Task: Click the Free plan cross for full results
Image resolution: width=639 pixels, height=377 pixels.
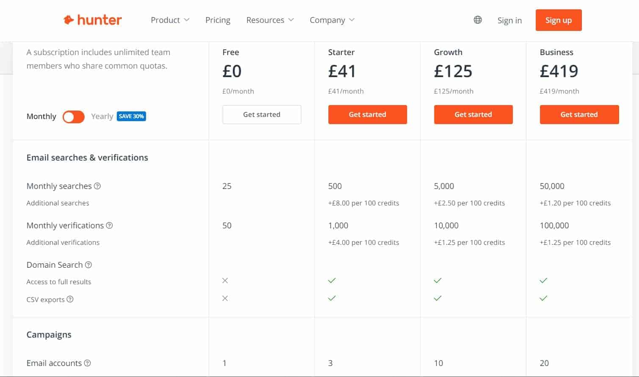Action: click(225, 280)
